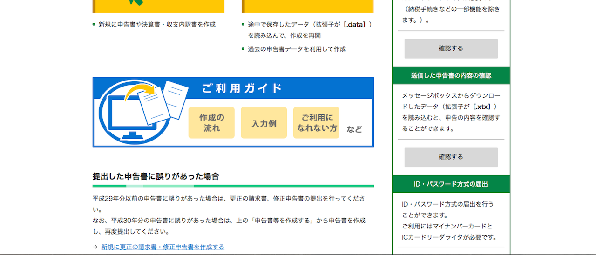Click the yellow button above 途中で保存したデータ text
The width and height of the screenshot is (596, 255).
(307, 7)
